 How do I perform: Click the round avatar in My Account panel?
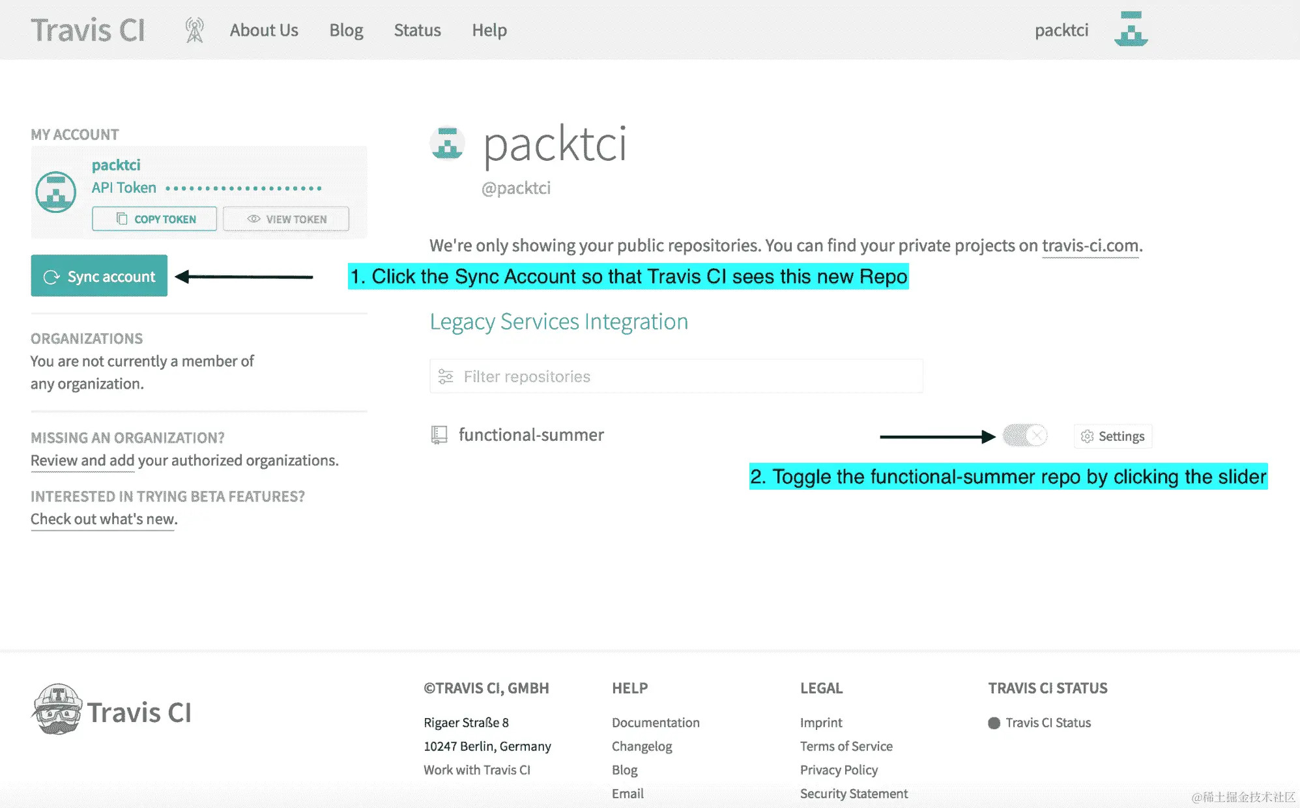click(x=55, y=192)
